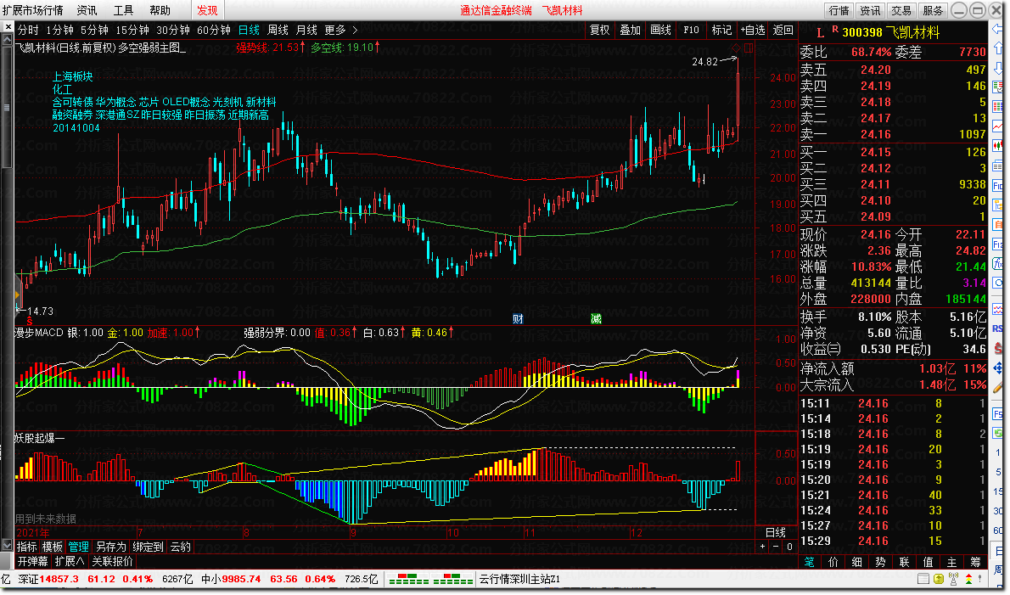Click the down-arrow at left scrollbar bottom

[x=7, y=546]
